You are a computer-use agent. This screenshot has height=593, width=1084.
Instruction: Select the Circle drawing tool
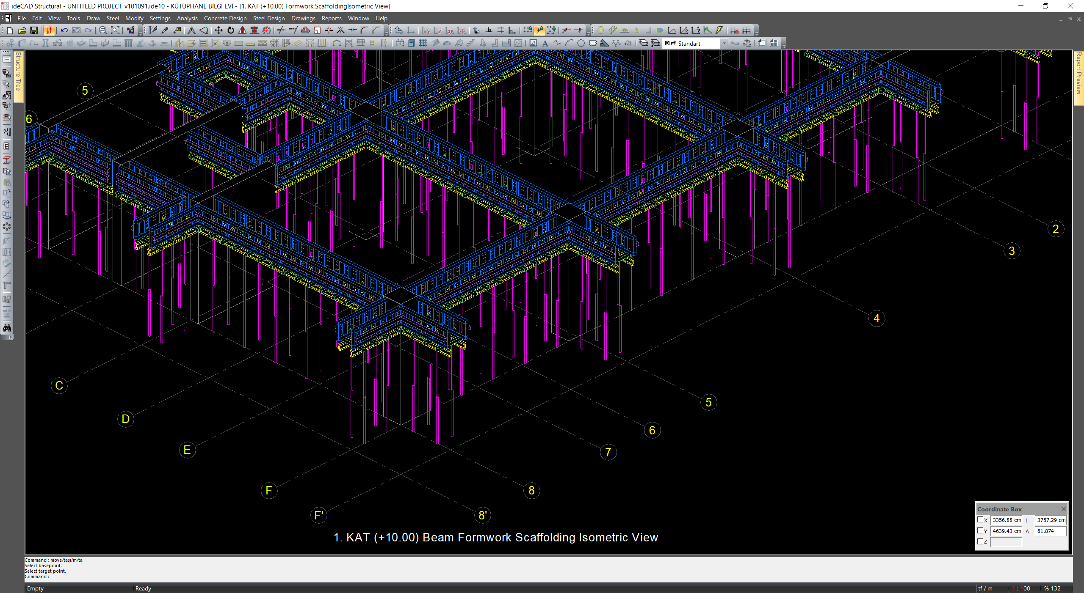[x=581, y=43]
